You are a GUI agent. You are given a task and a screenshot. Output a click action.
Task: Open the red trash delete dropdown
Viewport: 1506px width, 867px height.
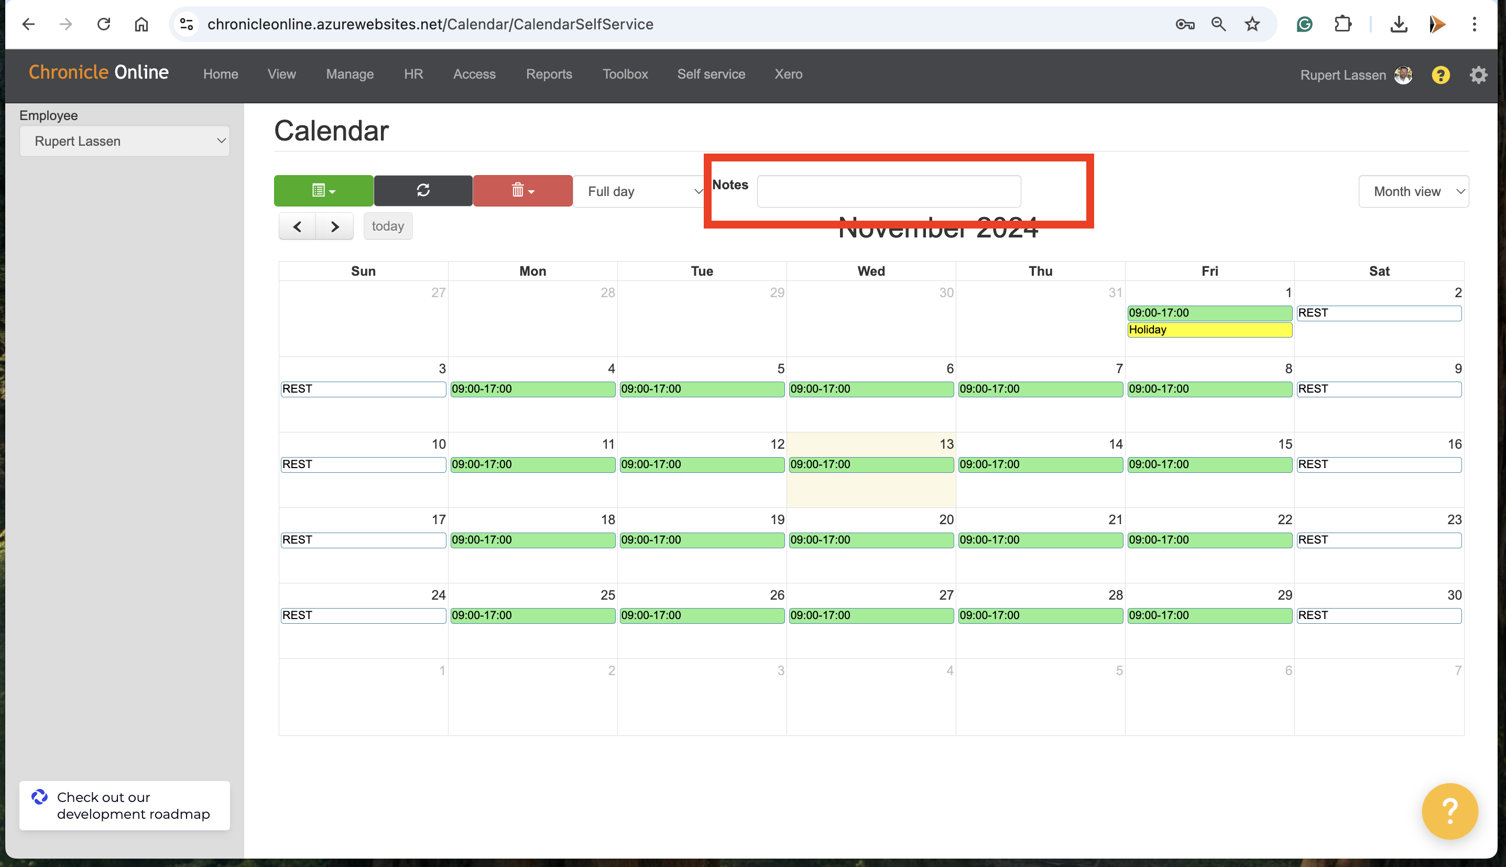(522, 191)
